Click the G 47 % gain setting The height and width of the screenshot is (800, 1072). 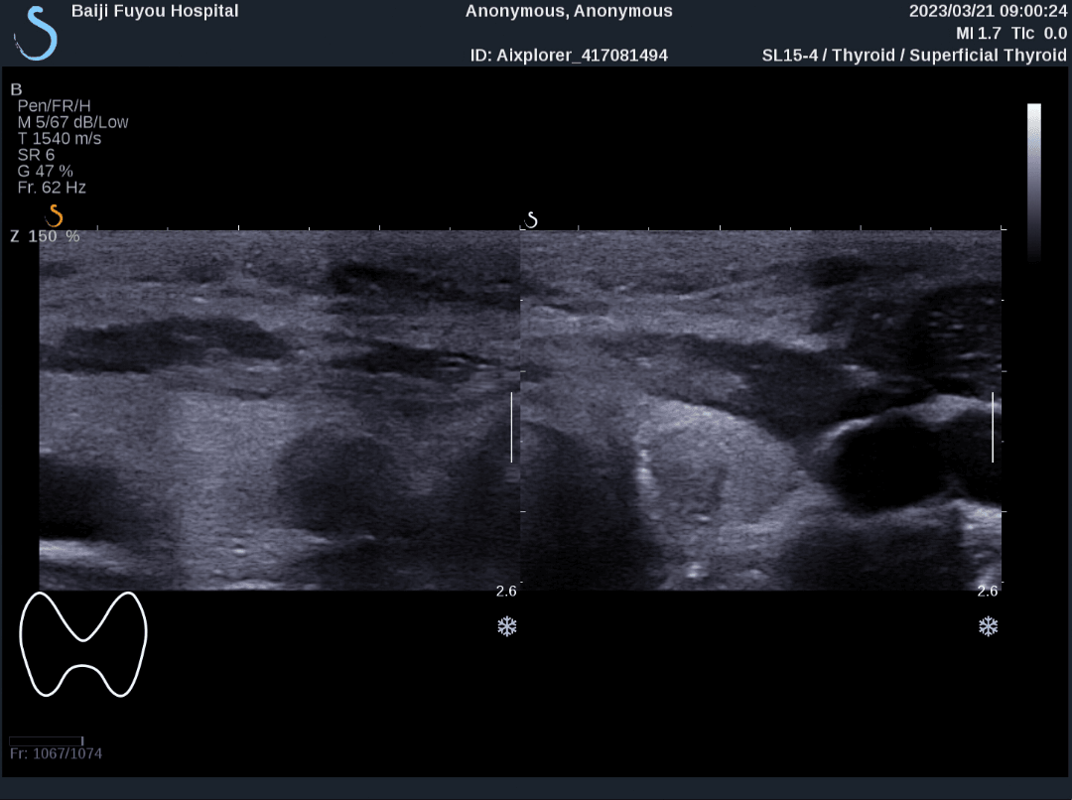[46, 171]
